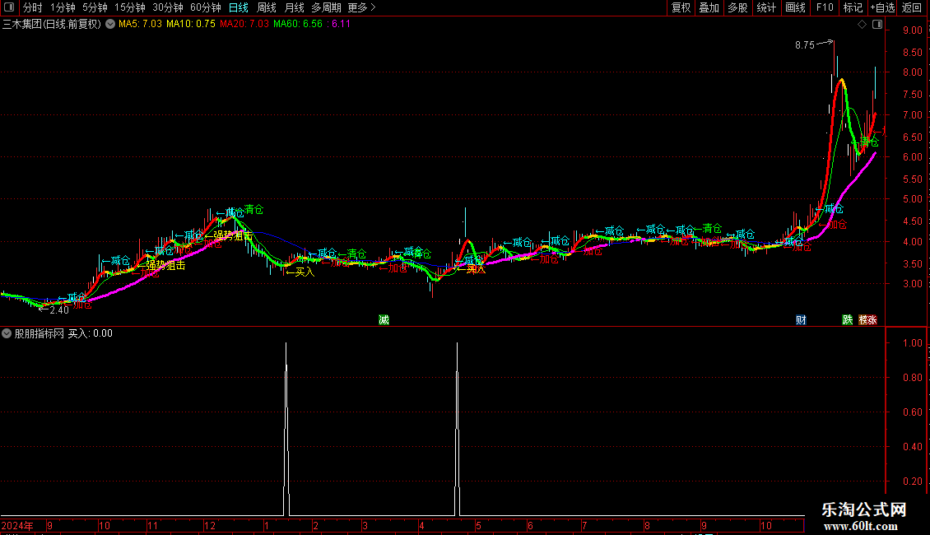930x535 pixels.
Task: Click the 复权 adjustment button
Action: point(681,7)
